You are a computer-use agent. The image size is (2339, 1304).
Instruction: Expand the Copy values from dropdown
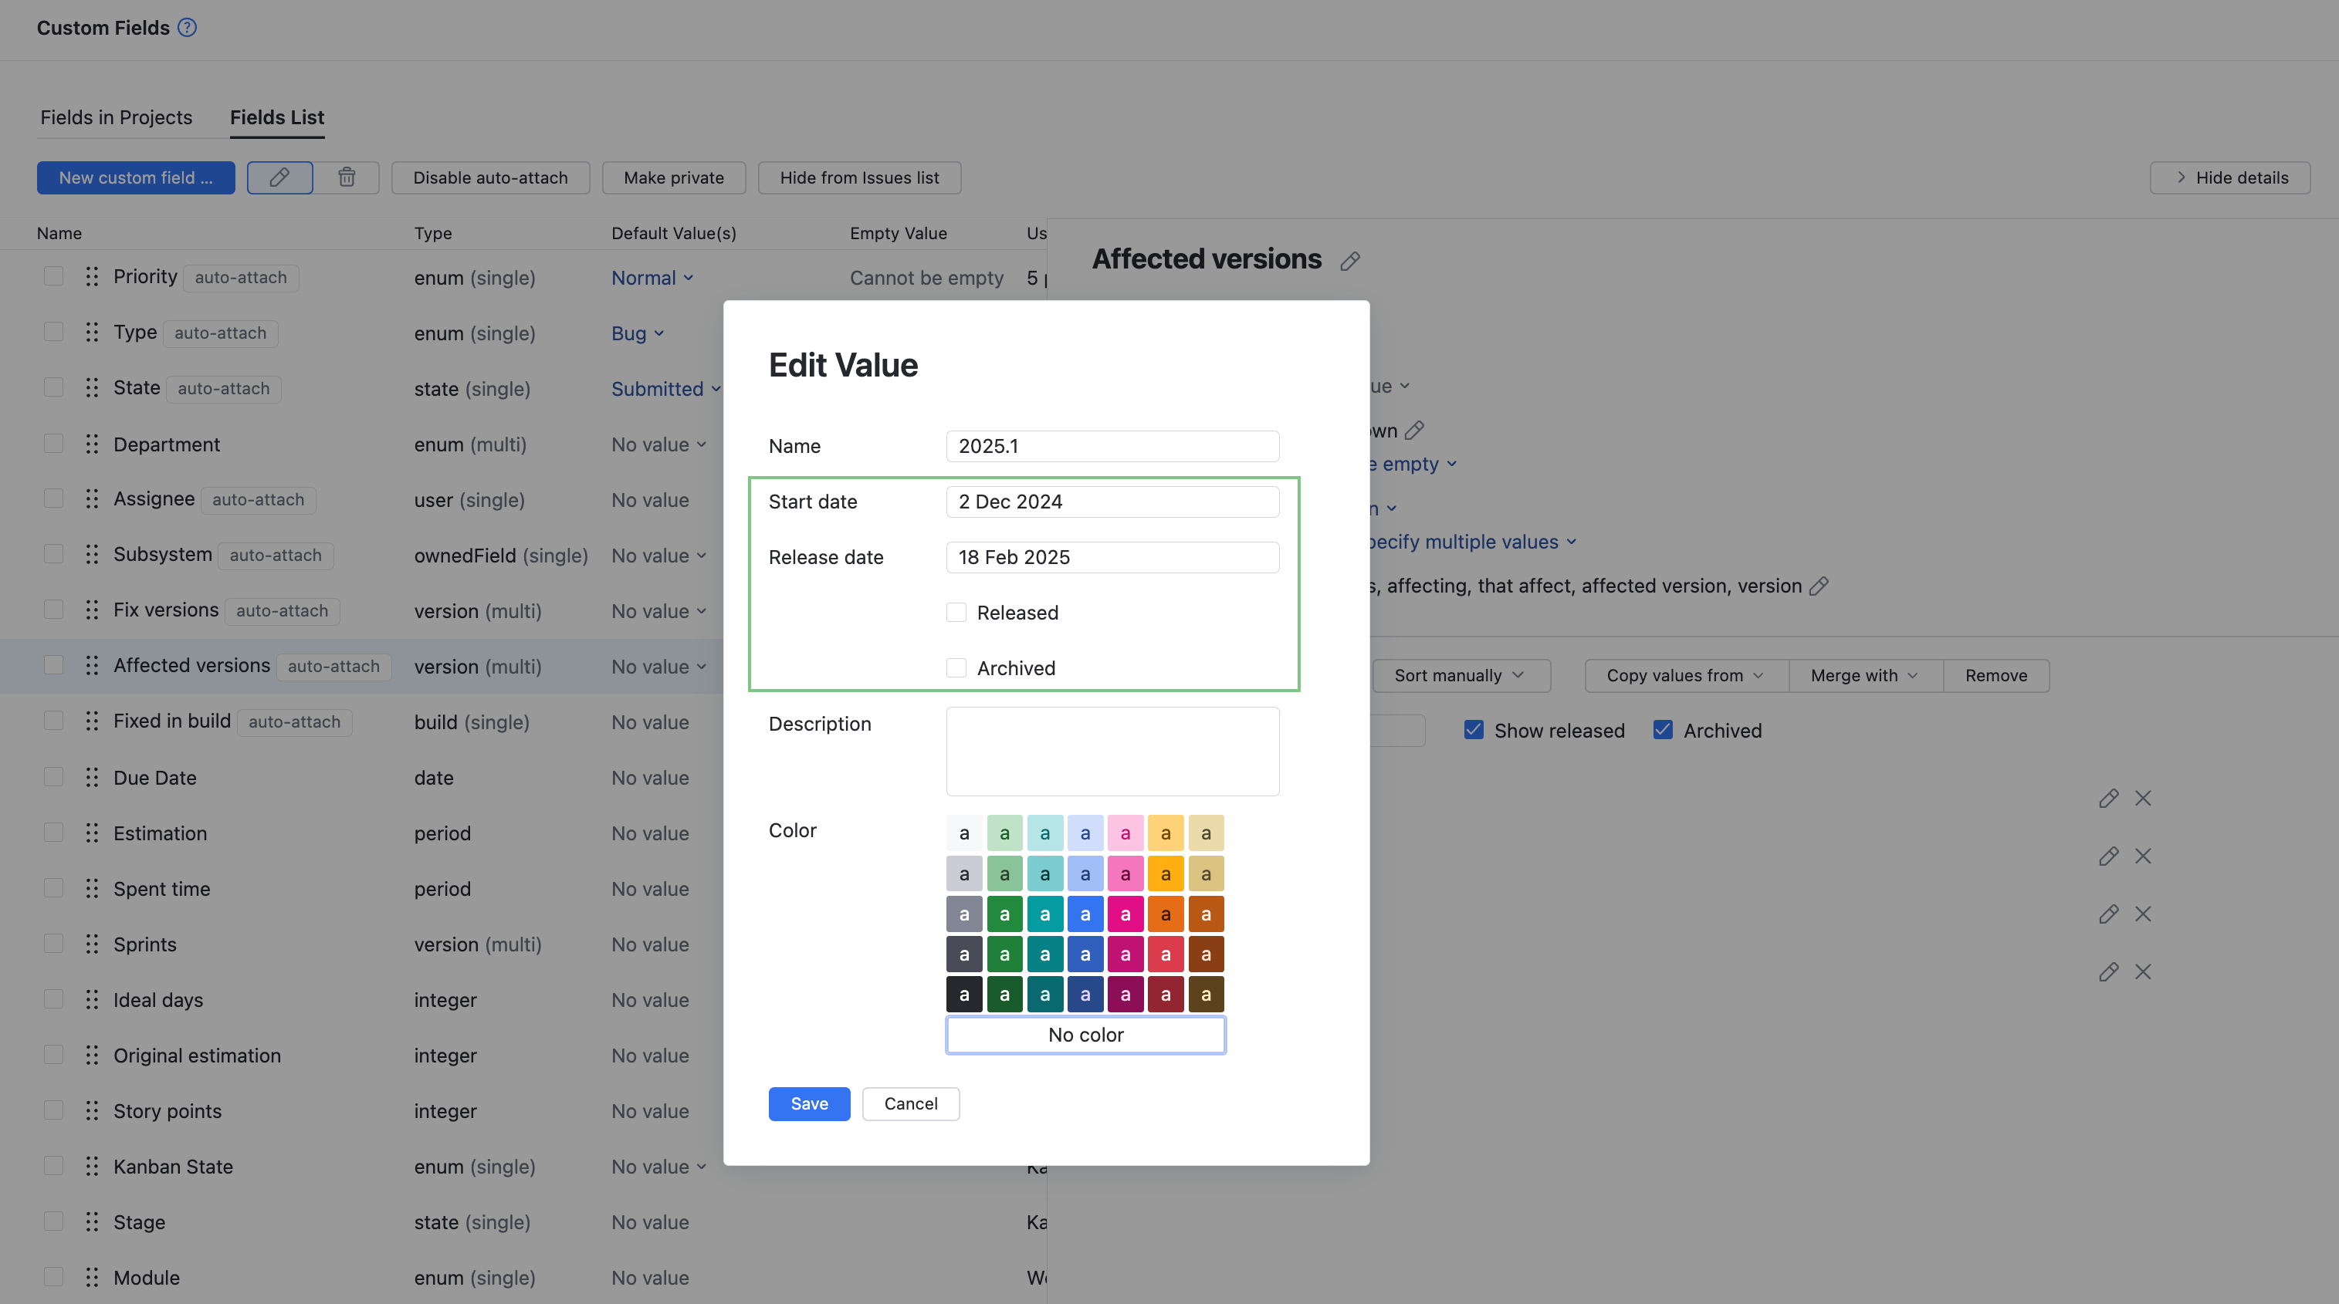pyautogui.click(x=1685, y=675)
